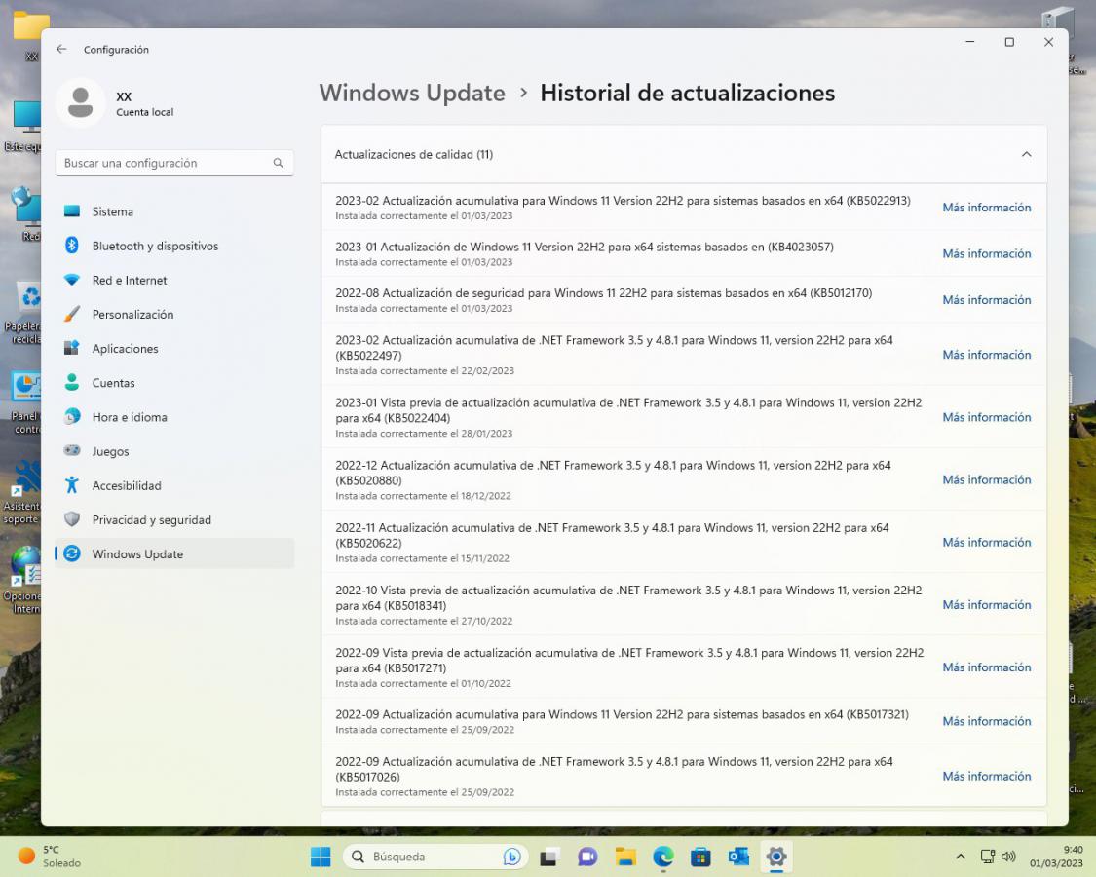Image resolution: width=1096 pixels, height=877 pixels.
Task: Select Windows Update in the sidebar
Action: (137, 553)
